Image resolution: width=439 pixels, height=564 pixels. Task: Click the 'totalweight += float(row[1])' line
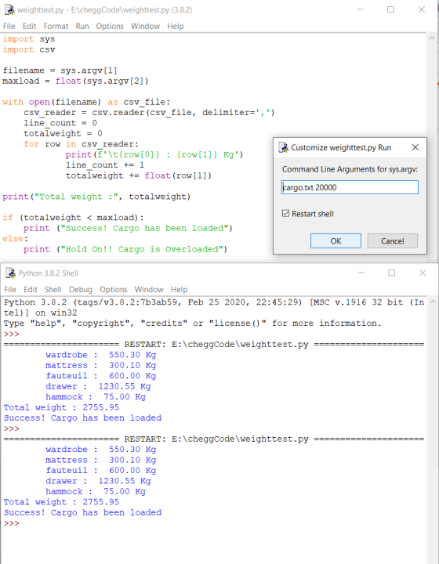[x=139, y=175]
